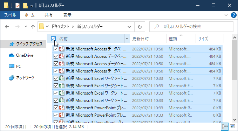The width and height of the screenshot is (238, 131).
Task: Click the Properties icon in the title bar
Action: 18,6
